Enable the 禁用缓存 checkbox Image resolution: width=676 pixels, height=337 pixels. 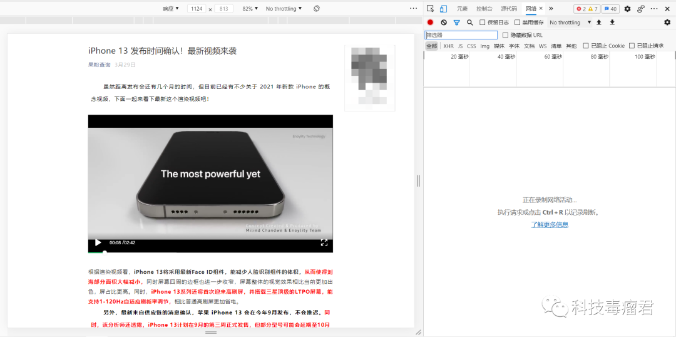[518, 23]
